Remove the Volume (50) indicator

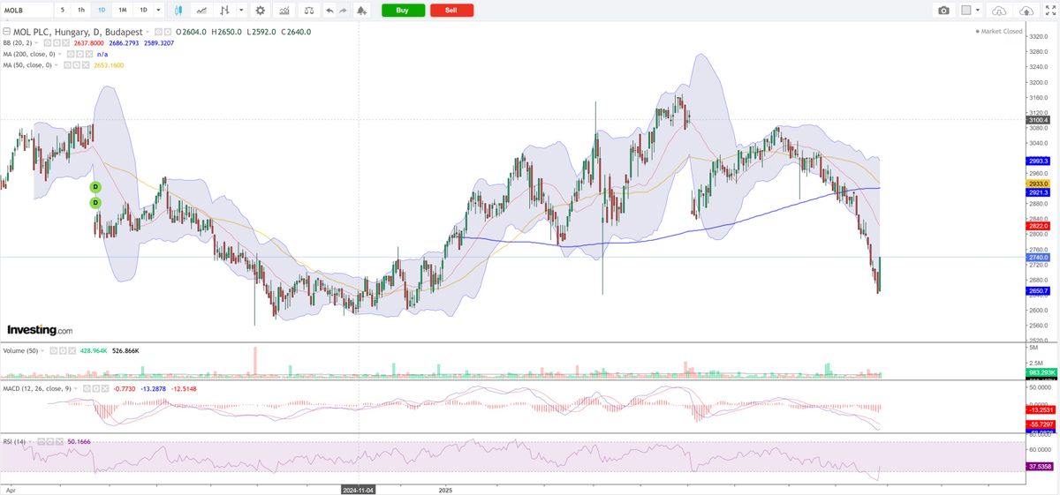click(72, 350)
